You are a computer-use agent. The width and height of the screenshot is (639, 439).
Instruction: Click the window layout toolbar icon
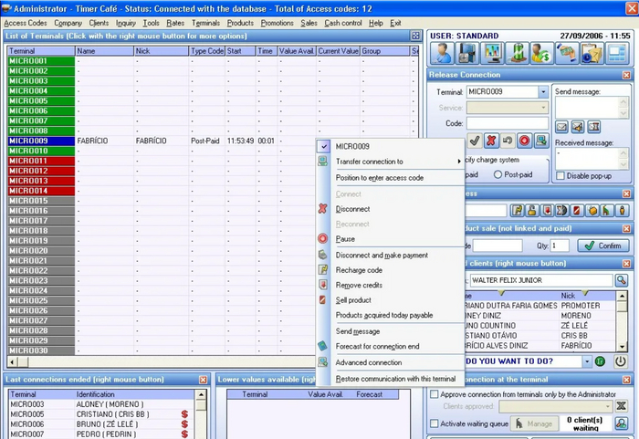tap(617, 54)
